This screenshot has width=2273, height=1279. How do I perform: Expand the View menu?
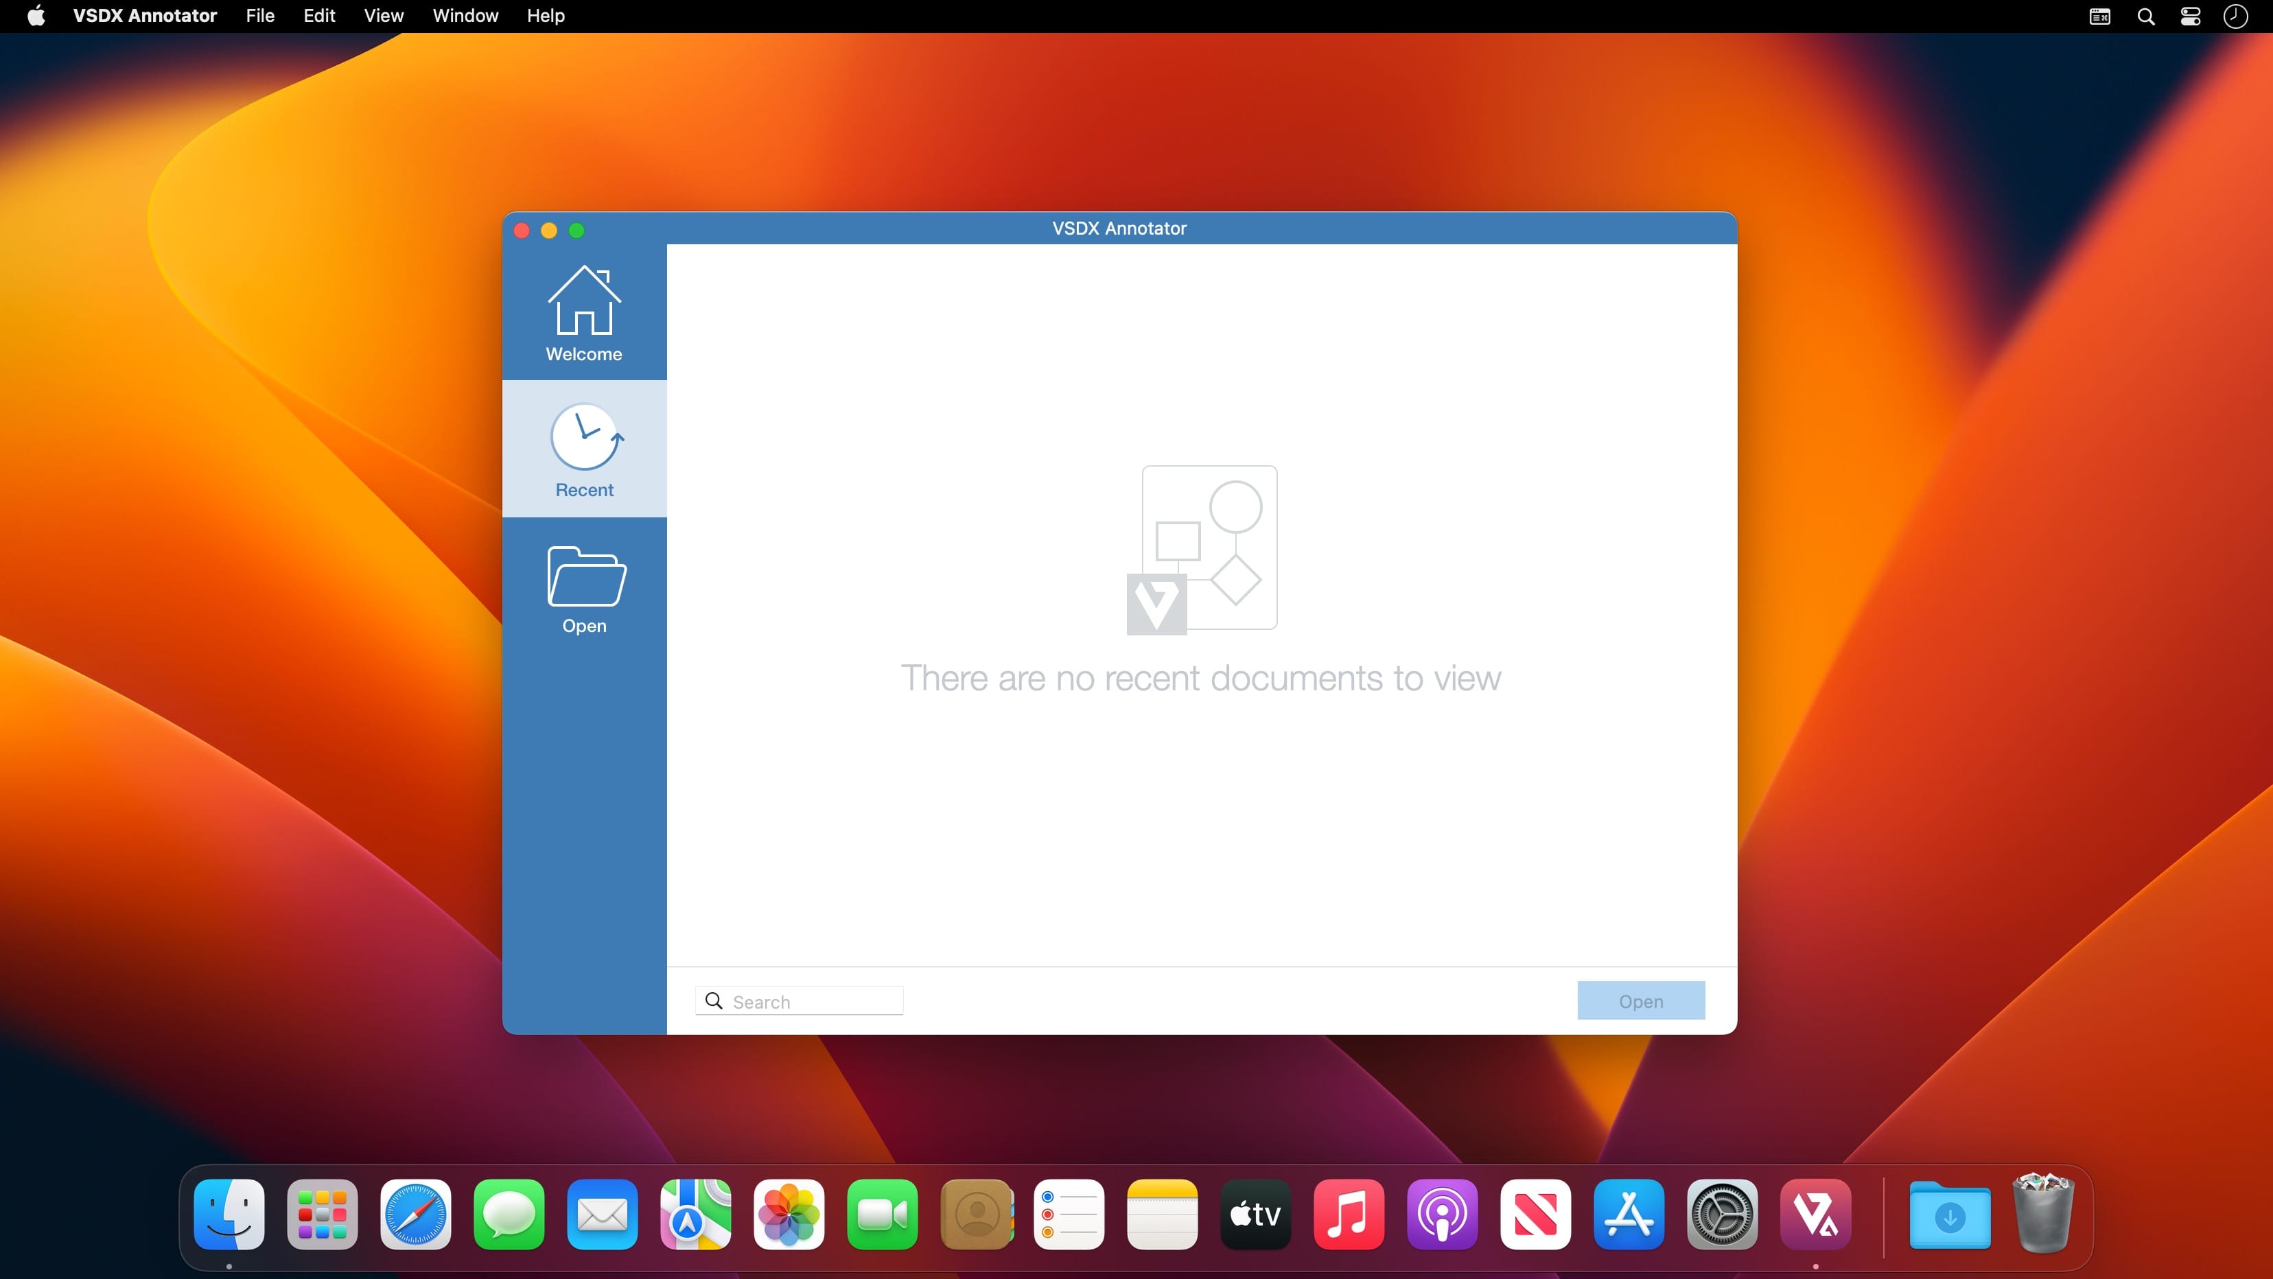pos(383,16)
